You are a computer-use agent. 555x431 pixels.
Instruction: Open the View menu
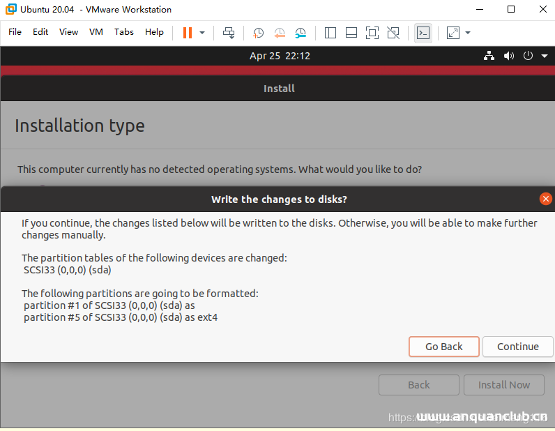(68, 32)
